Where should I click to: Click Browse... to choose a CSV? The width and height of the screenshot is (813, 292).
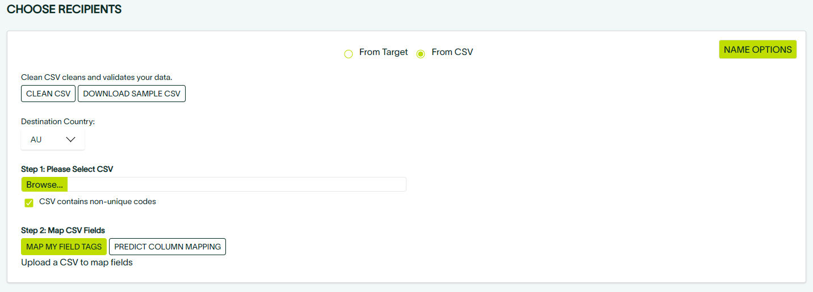(44, 184)
